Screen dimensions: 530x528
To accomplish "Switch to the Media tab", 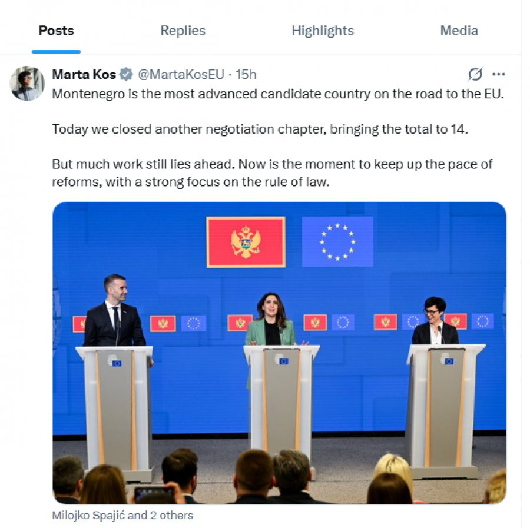I will [x=459, y=31].
